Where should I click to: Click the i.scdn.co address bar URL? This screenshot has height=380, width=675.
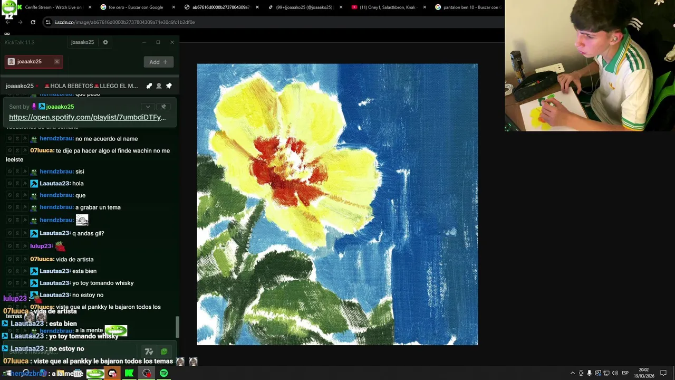coord(125,22)
